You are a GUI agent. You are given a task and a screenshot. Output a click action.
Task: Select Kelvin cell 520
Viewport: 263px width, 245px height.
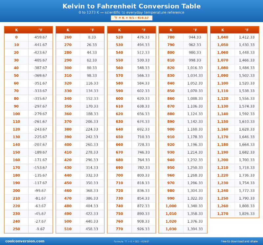[119, 37]
